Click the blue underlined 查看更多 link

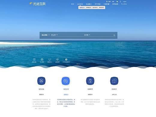tap(66, 94)
